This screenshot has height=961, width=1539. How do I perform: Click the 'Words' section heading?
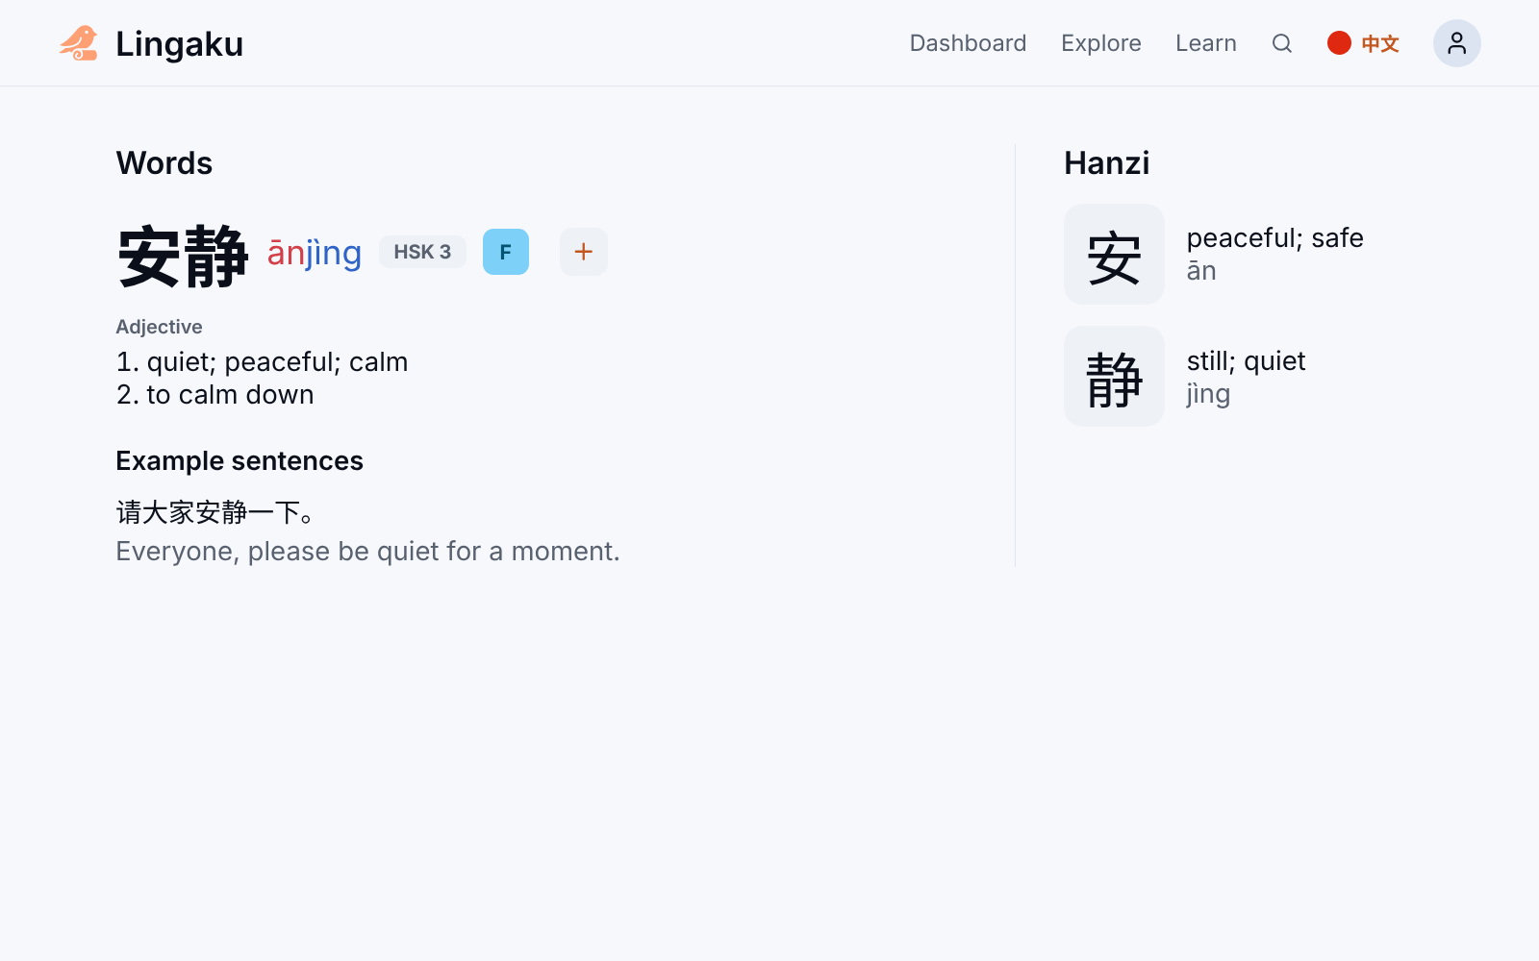click(164, 163)
